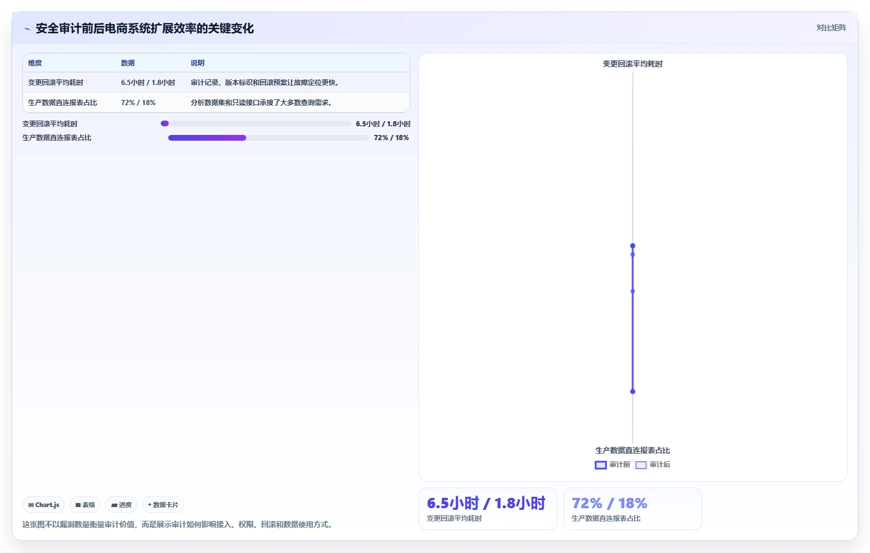Viewport: 870px width, 553px height.
Task: Click the bottom data point in the chart
Action: pyautogui.click(x=632, y=392)
